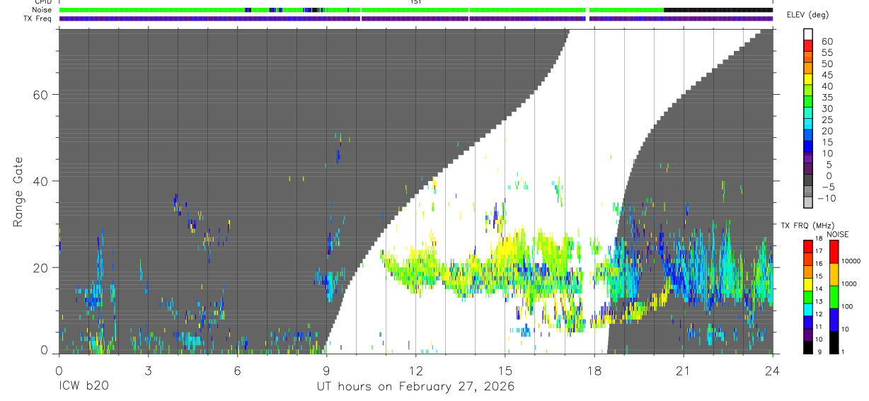The height and width of the screenshot is (401, 869).
Task: Click the NOISE legend title
Action: pyautogui.click(x=839, y=234)
